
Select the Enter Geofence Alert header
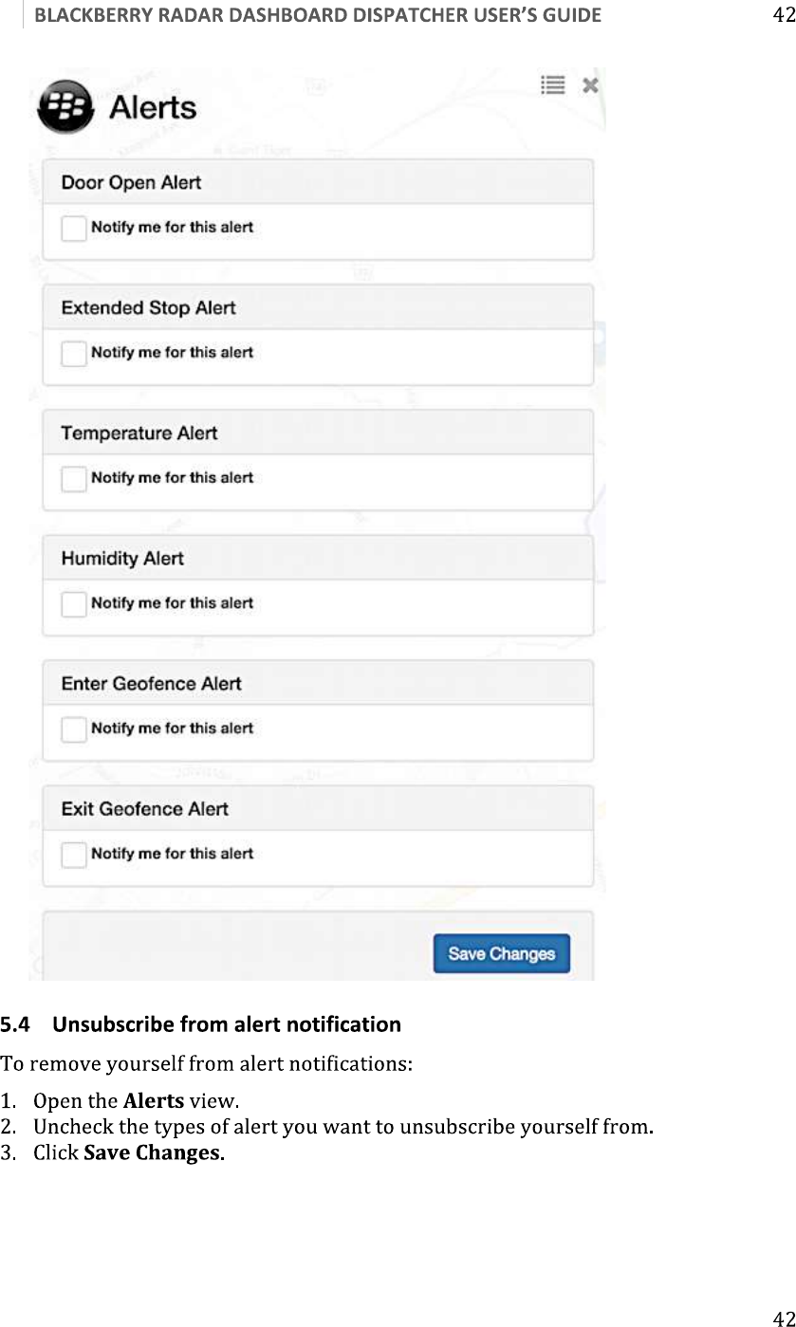(151, 683)
